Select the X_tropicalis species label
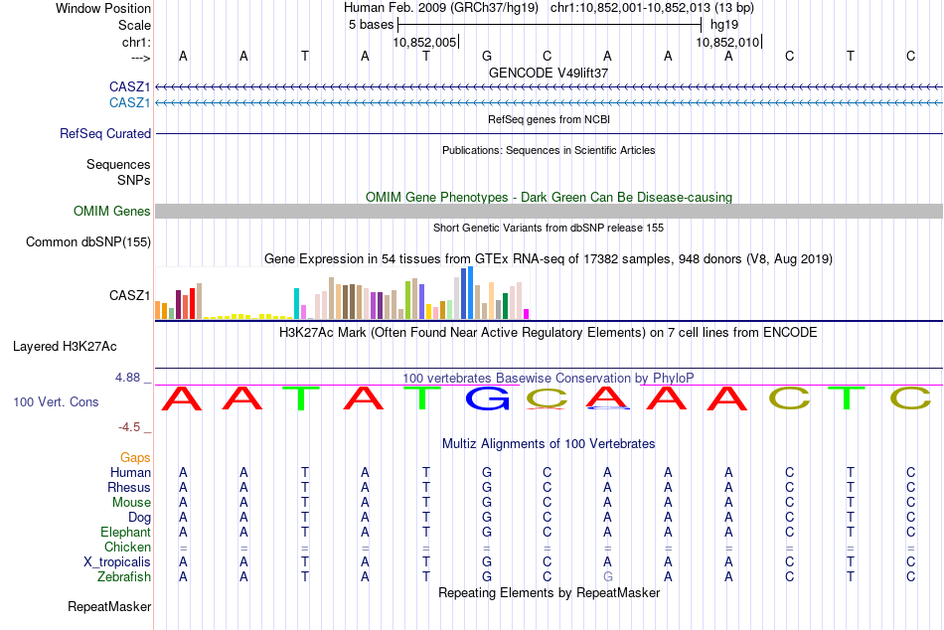 point(117,562)
